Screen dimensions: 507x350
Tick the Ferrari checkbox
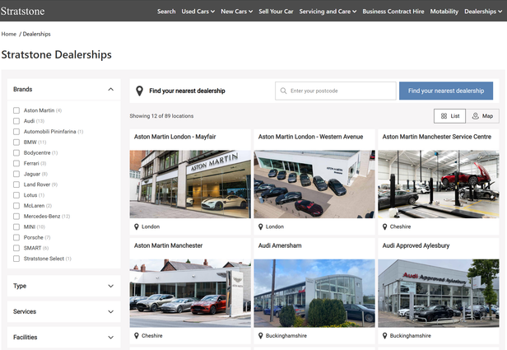(x=16, y=163)
